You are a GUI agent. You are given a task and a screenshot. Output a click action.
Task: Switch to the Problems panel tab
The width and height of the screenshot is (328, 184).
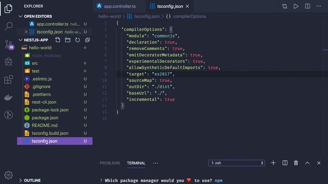110,163
